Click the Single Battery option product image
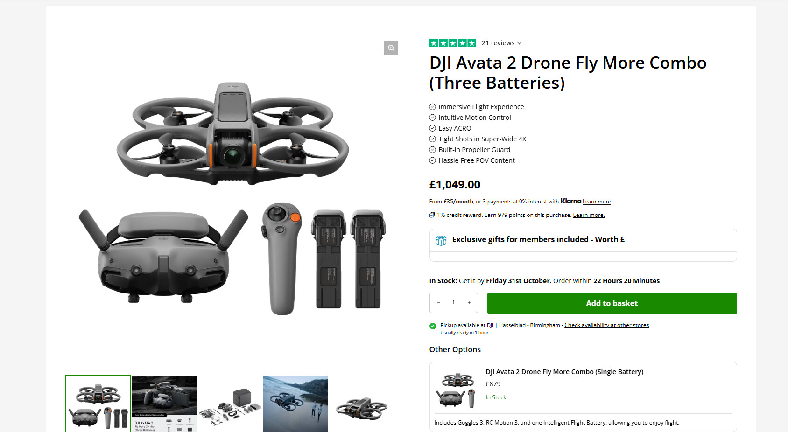Viewport: 788px width, 432px height. pos(457,390)
